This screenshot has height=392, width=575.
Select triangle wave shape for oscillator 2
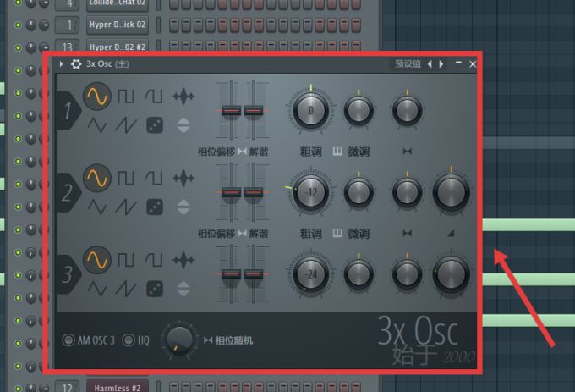[97, 207]
